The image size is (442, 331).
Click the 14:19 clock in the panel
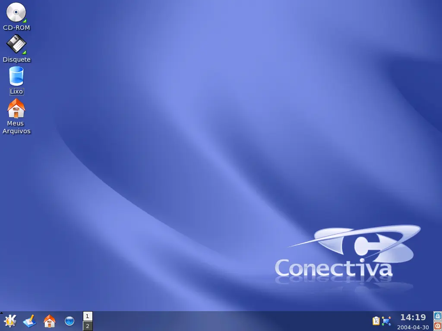coord(413,318)
